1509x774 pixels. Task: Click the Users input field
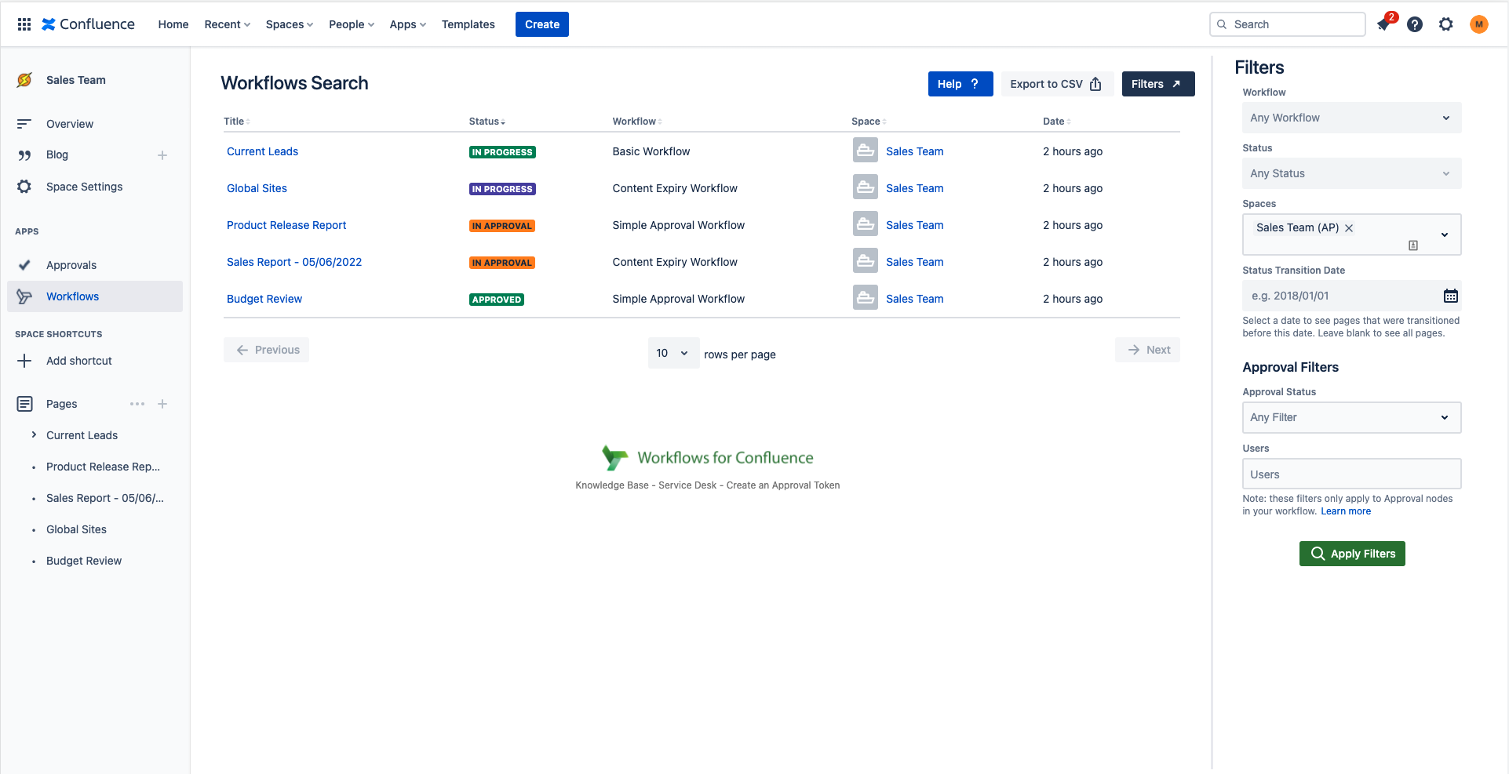pos(1350,474)
